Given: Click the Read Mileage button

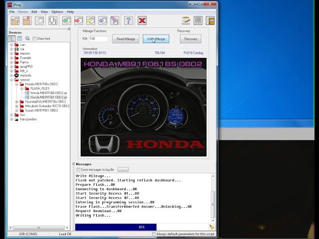Looking at the screenshot, I should coord(126,39).
